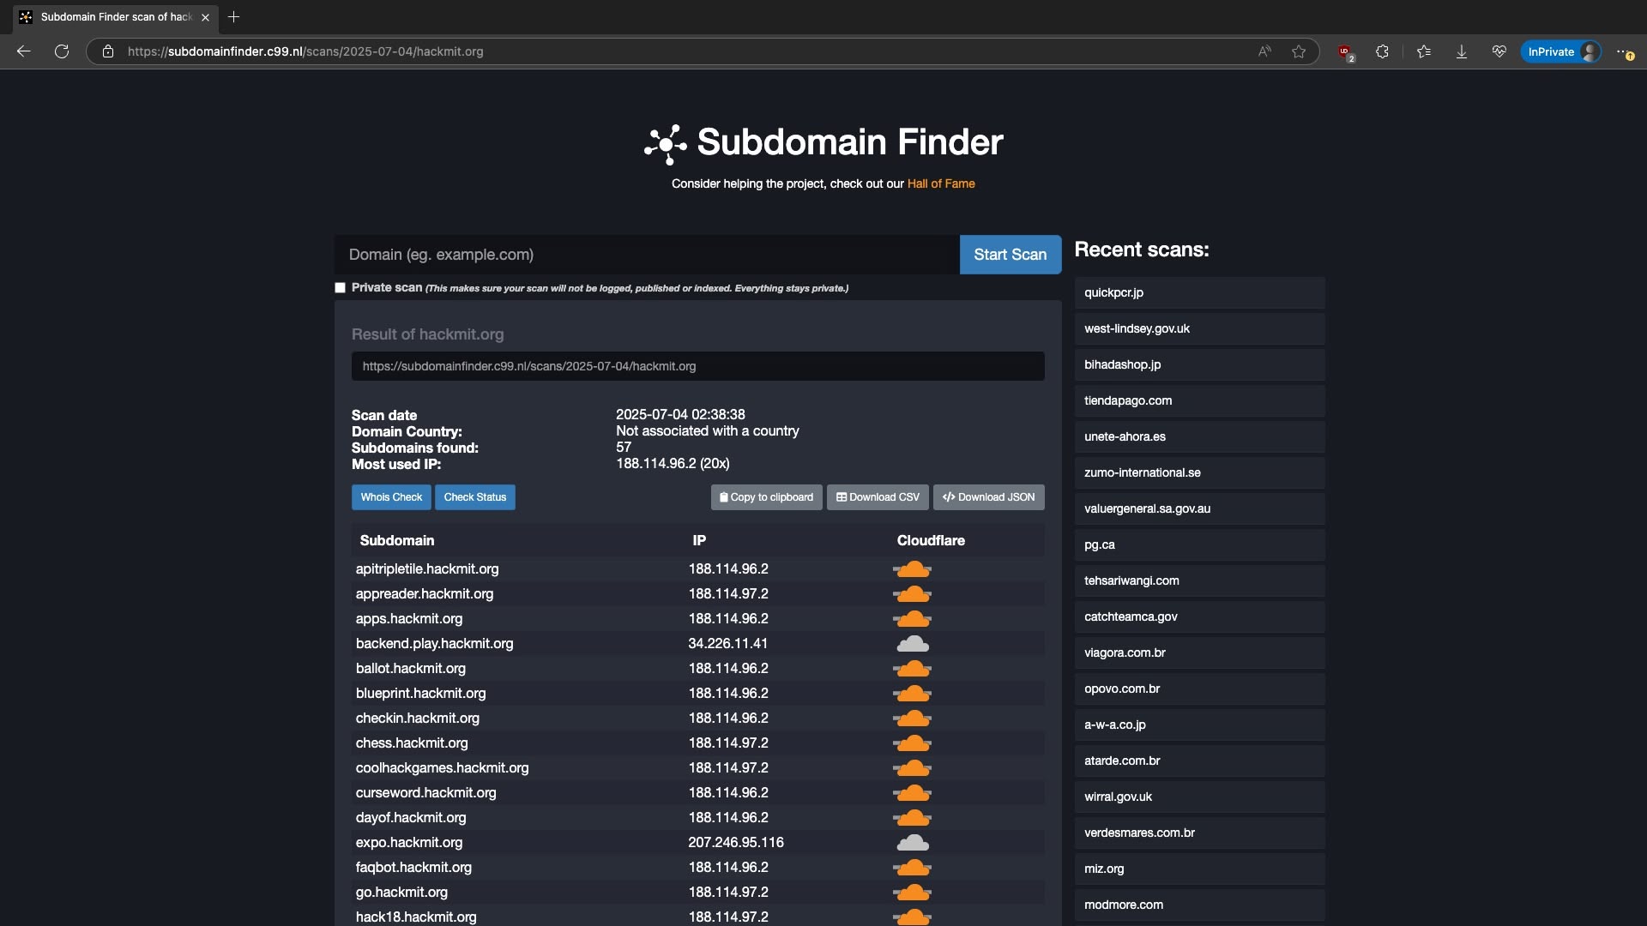Image resolution: width=1647 pixels, height=926 pixels.
Task: Open the browser Settings and more menu
Action: (x=1624, y=51)
